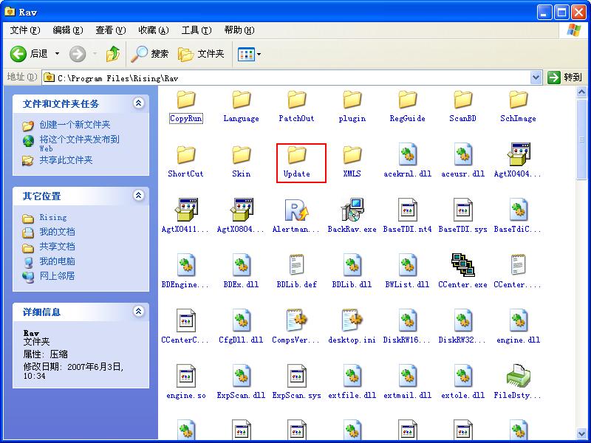Image resolution: width=591 pixels, height=443 pixels.
Task: Click the up one level button
Action: coord(113,54)
